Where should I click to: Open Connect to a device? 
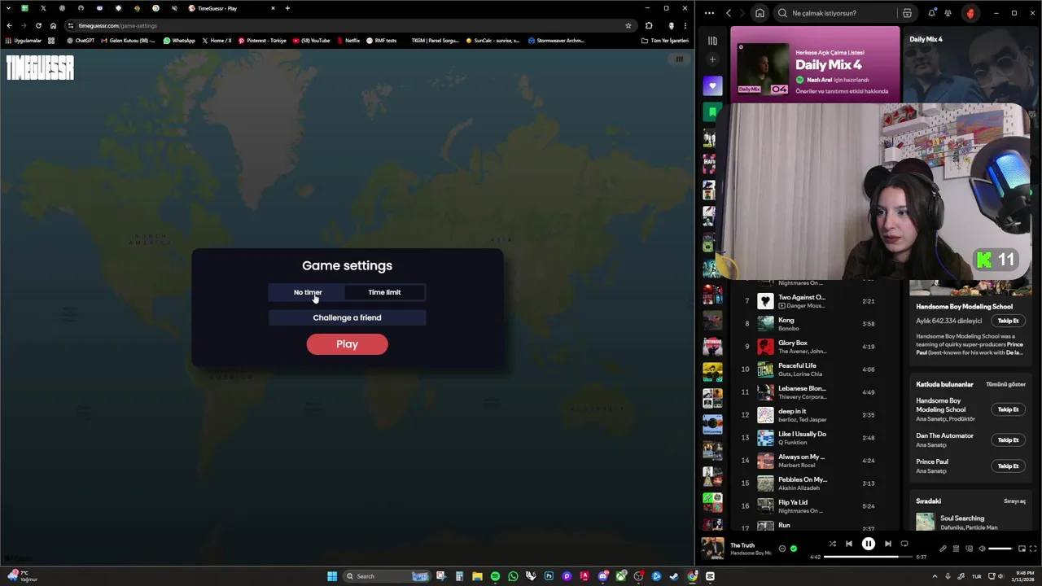(x=969, y=549)
